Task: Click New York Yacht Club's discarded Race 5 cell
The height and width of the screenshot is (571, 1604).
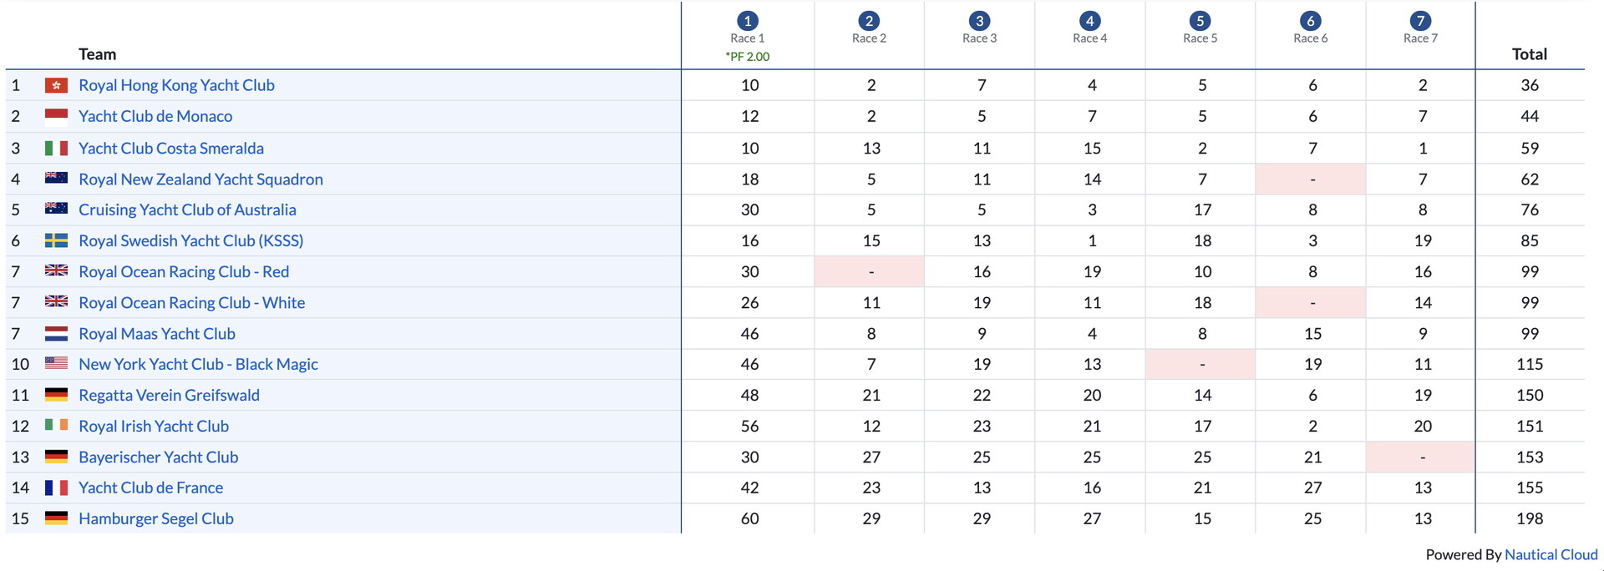Action: (1200, 364)
